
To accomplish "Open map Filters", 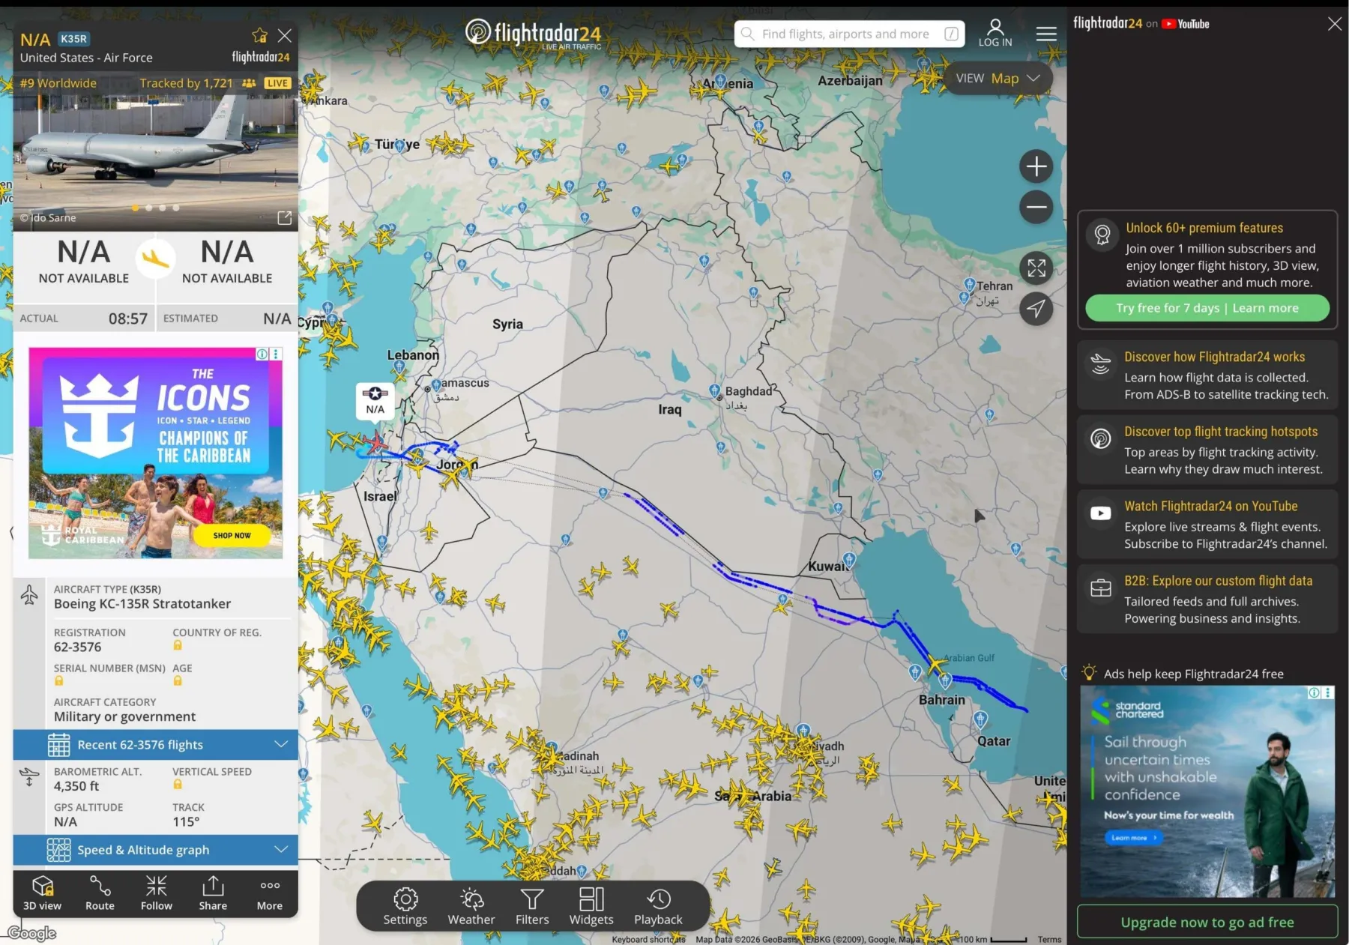I will (532, 906).
